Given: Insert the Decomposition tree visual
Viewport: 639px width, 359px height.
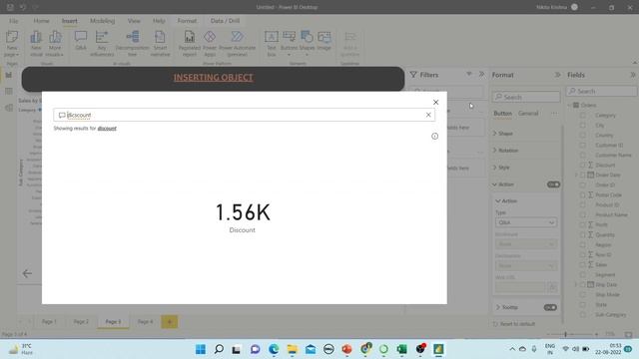Looking at the screenshot, I should click(x=132, y=44).
